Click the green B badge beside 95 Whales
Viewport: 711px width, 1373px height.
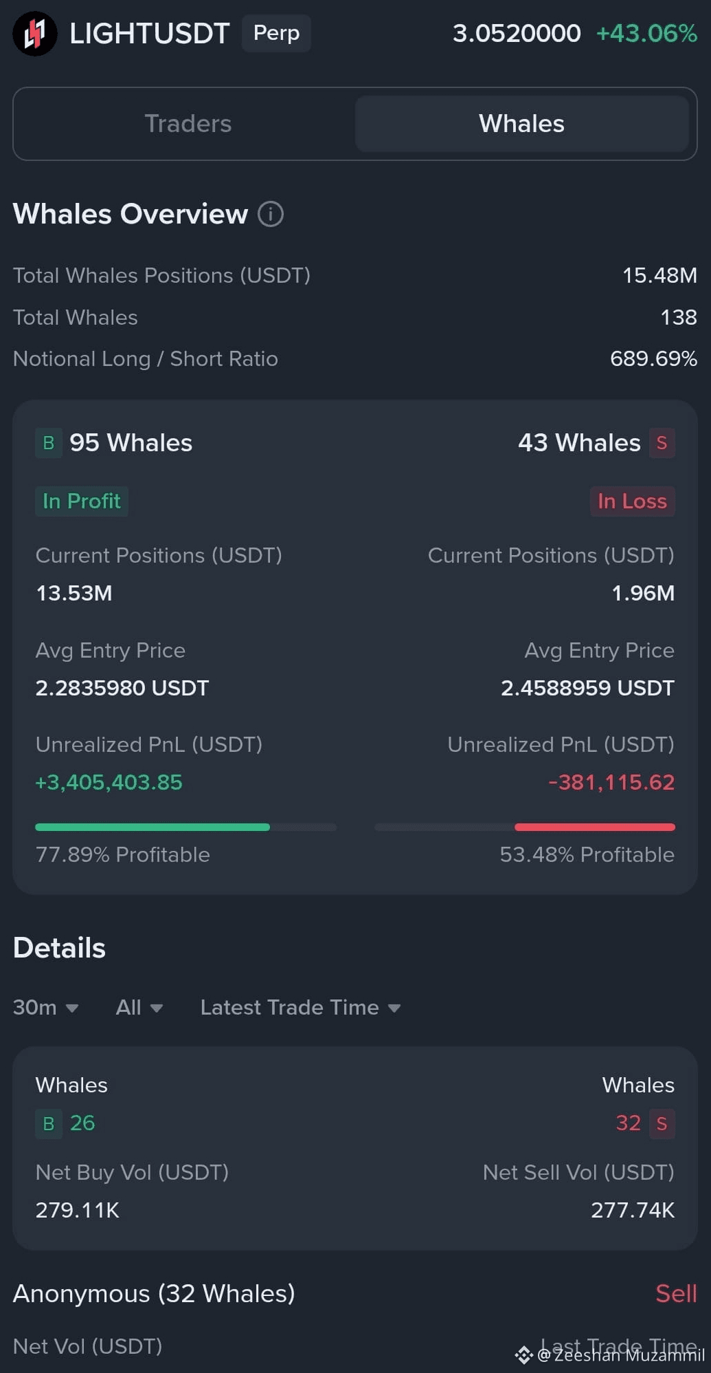(x=49, y=443)
